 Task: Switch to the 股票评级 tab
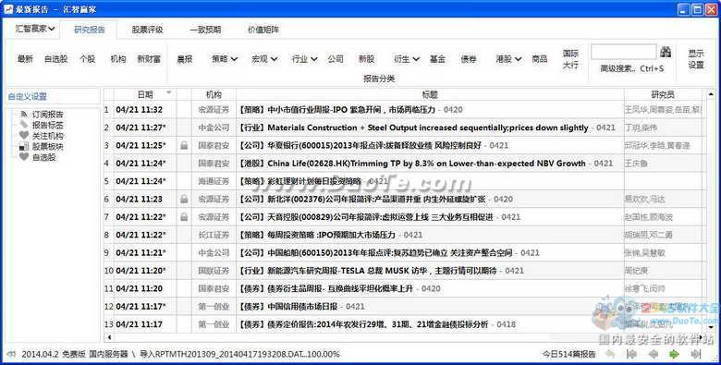(x=147, y=30)
